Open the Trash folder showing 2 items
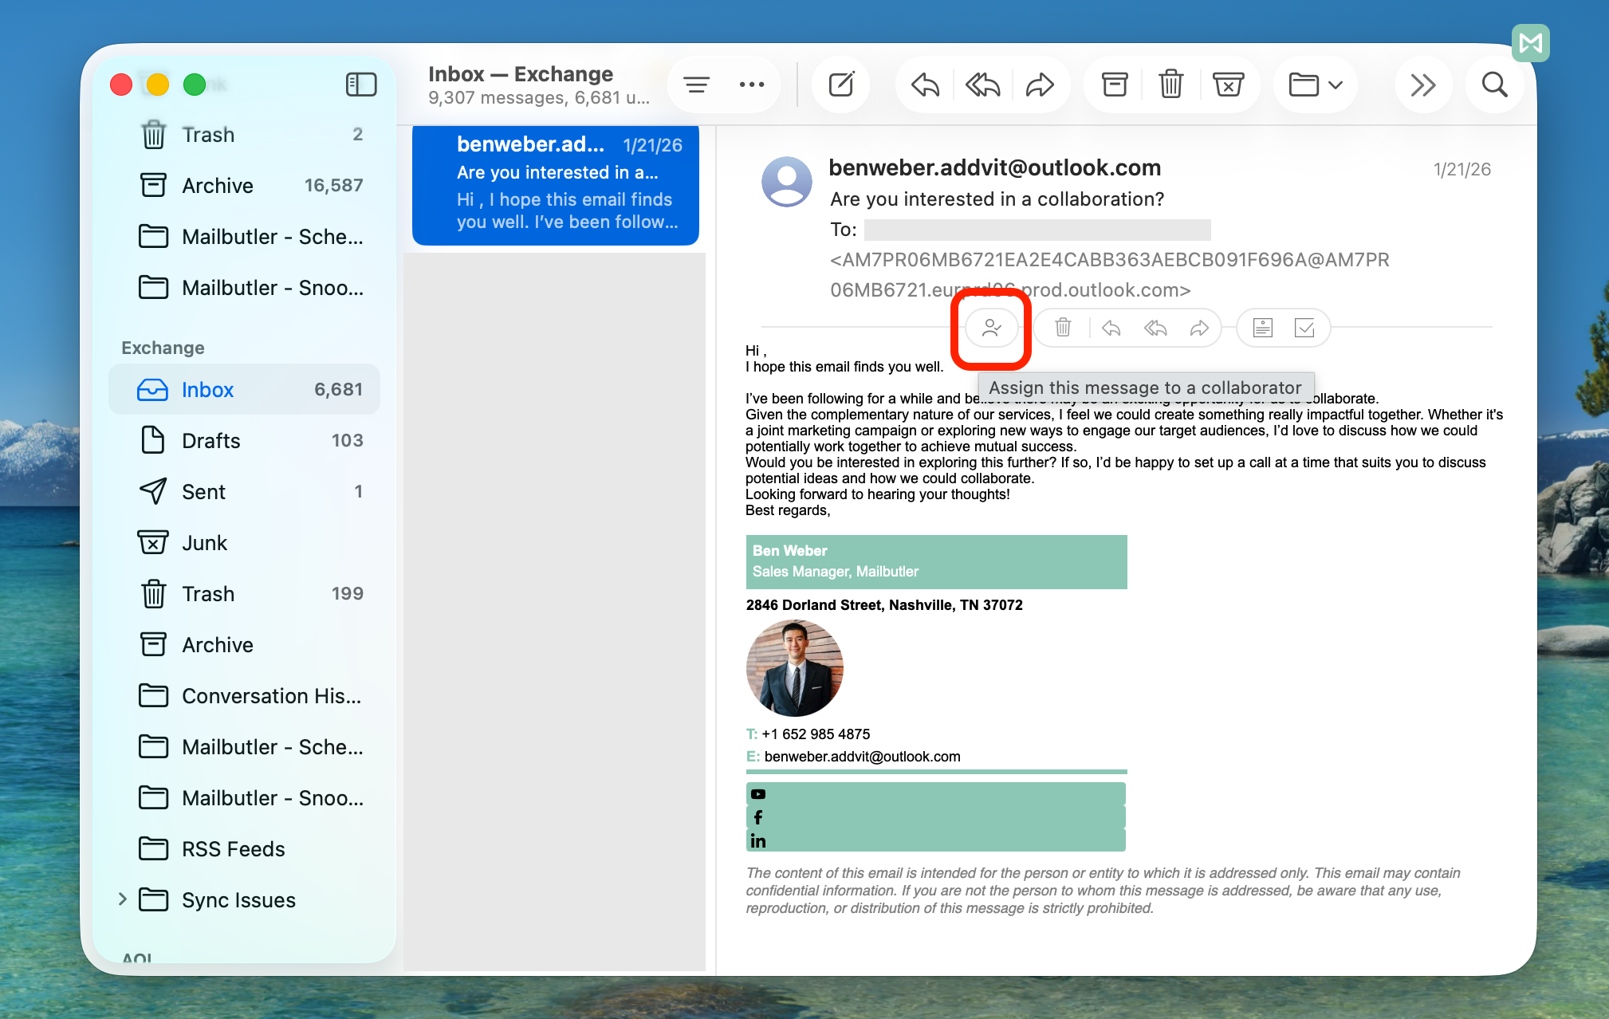The image size is (1609, 1019). tap(245, 135)
